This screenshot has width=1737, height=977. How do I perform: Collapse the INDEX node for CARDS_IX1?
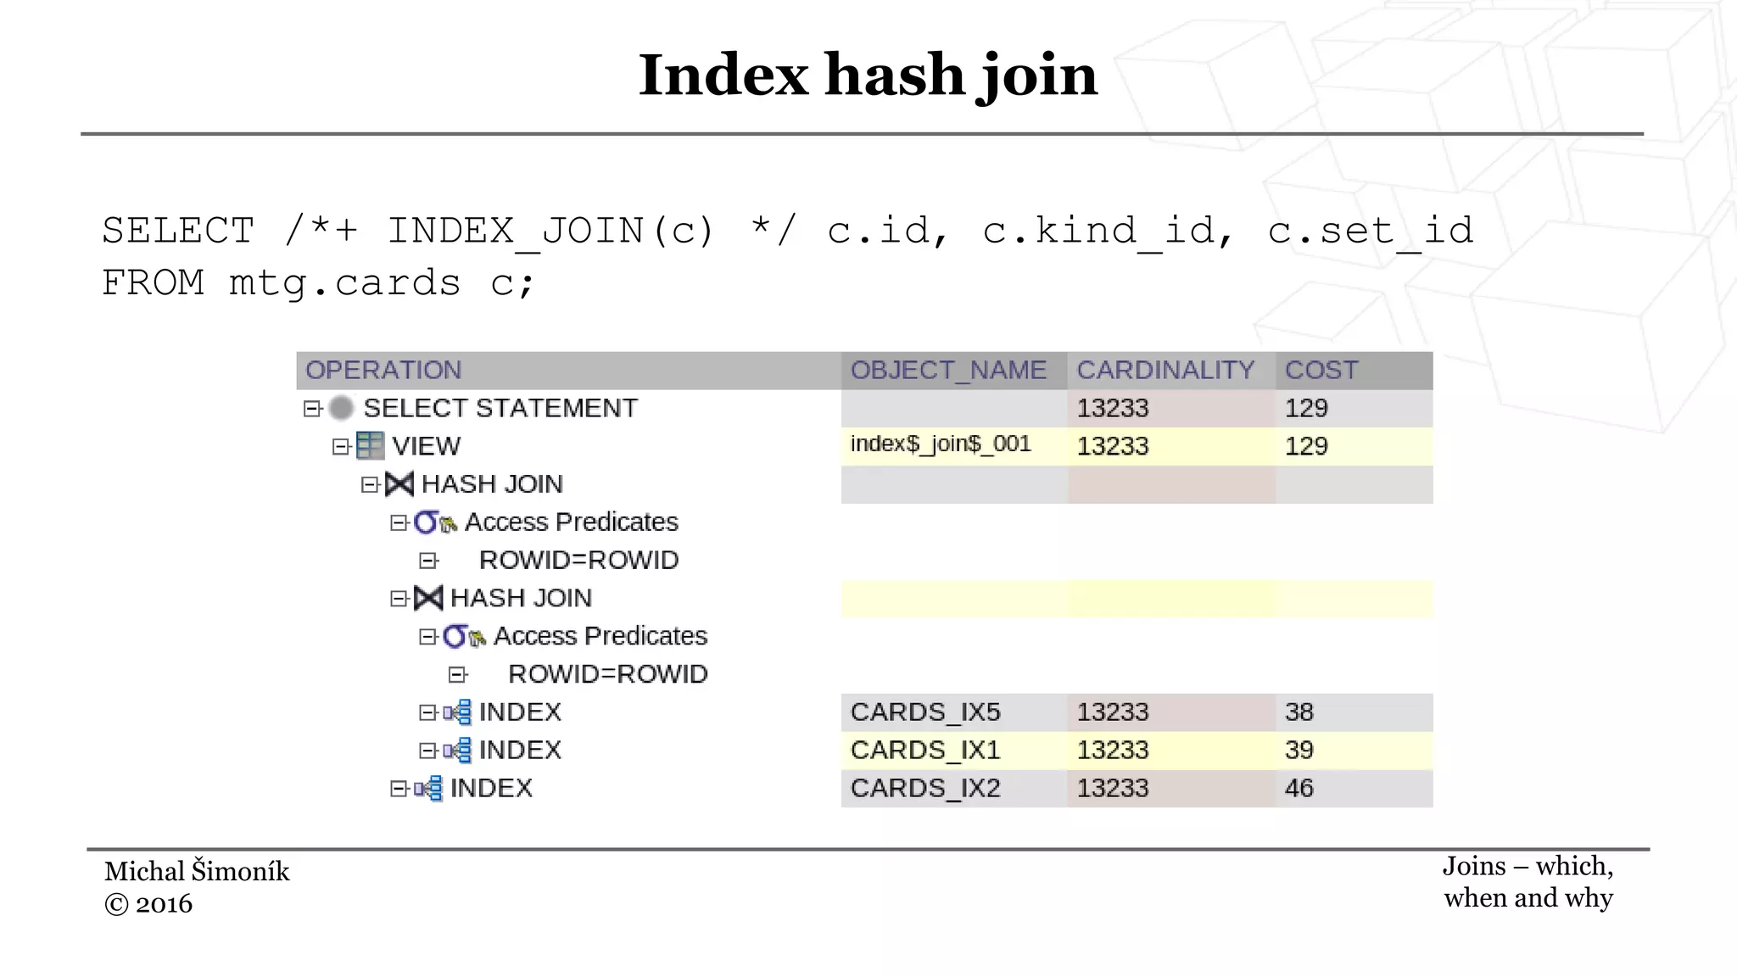[427, 751]
